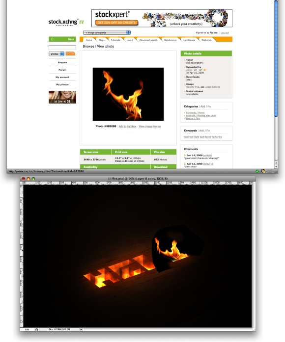Click the View image license link
The image size is (285, 342).
pyautogui.click(x=150, y=126)
